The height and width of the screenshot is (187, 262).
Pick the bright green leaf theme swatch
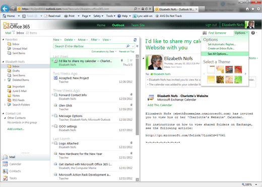[x=238, y=79]
